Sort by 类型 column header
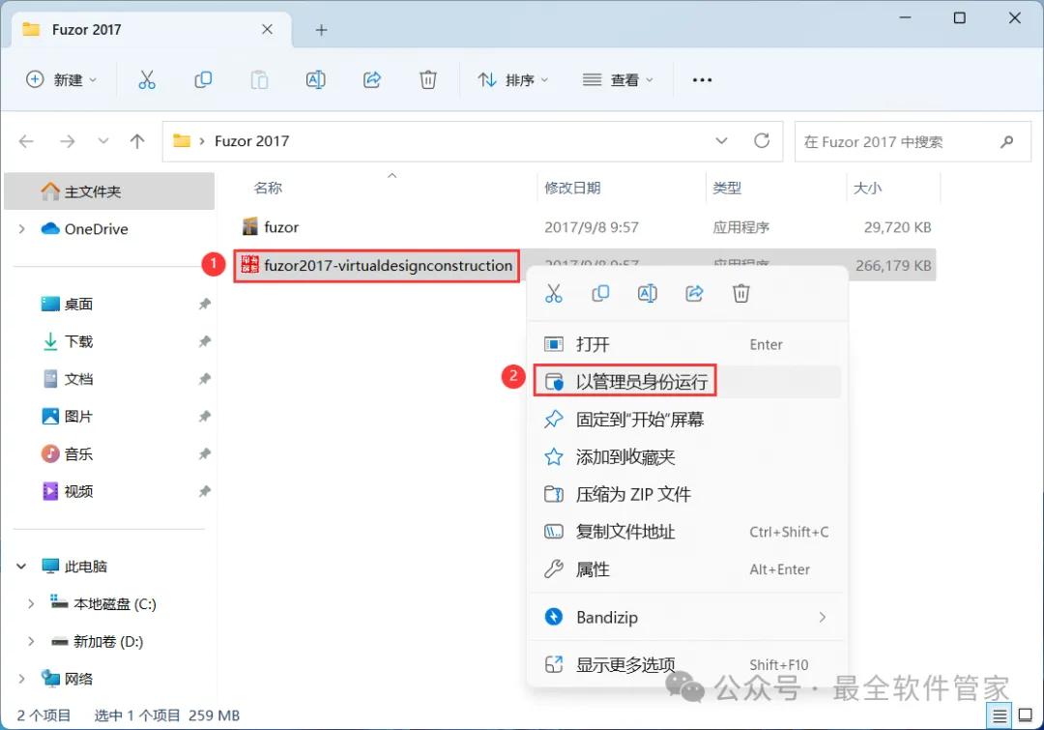Viewport: 1044px width, 730px height. point(727,188)
